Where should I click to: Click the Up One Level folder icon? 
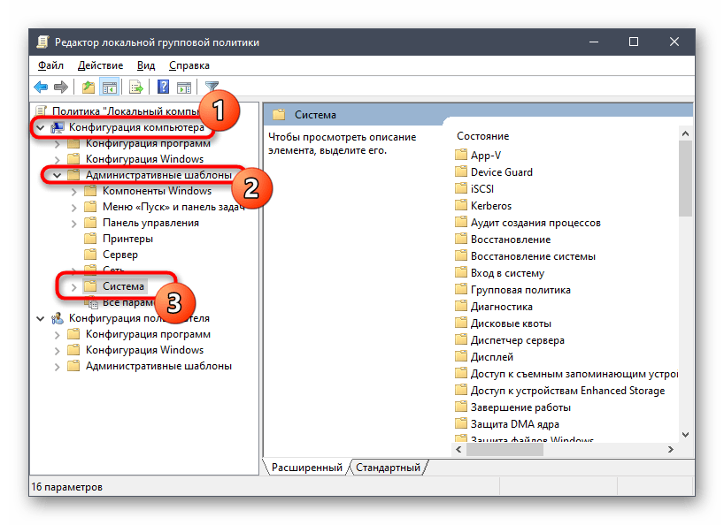pos(88,87)
